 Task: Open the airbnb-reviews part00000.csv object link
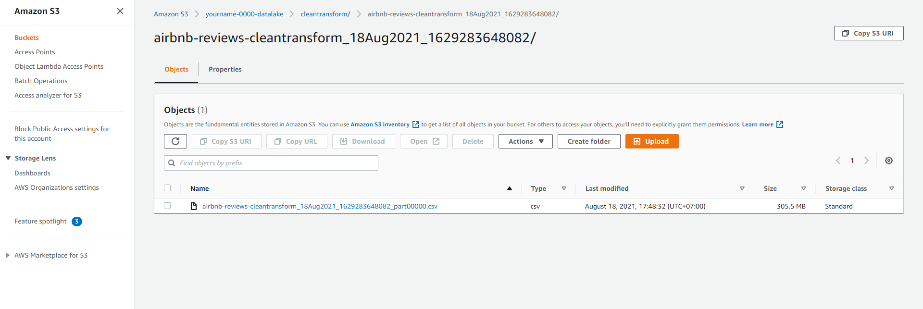320,206
